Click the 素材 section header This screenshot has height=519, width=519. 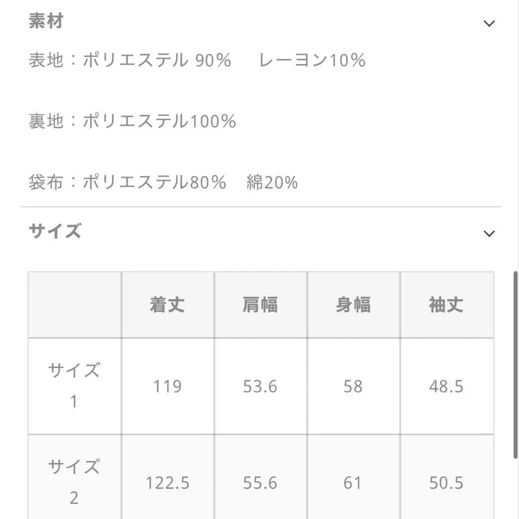45,21
